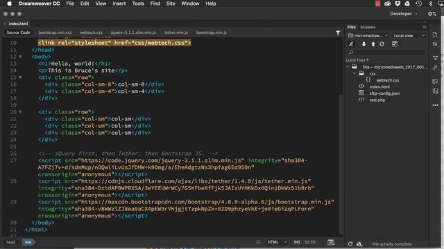Click the Open Documents page icon in sidebar

pyautogui.click(x=435, y=35)
